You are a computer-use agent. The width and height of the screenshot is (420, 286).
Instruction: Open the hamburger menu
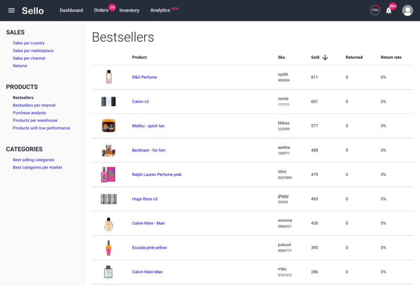pos(11,10)
